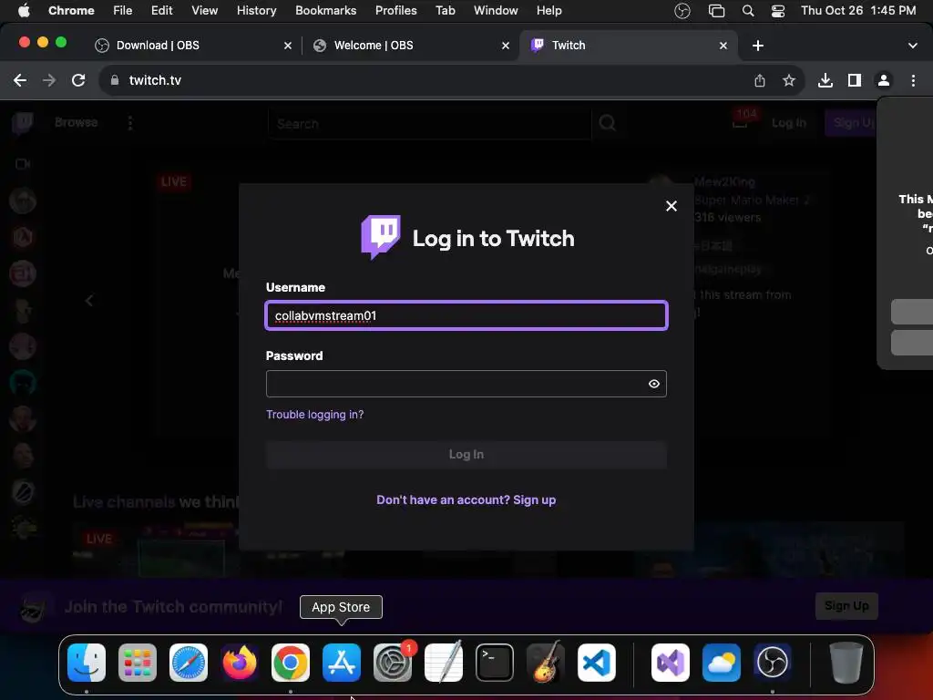933x700 pixels.
Task: Open Chrome profile avatar icon
Action: 884,80
